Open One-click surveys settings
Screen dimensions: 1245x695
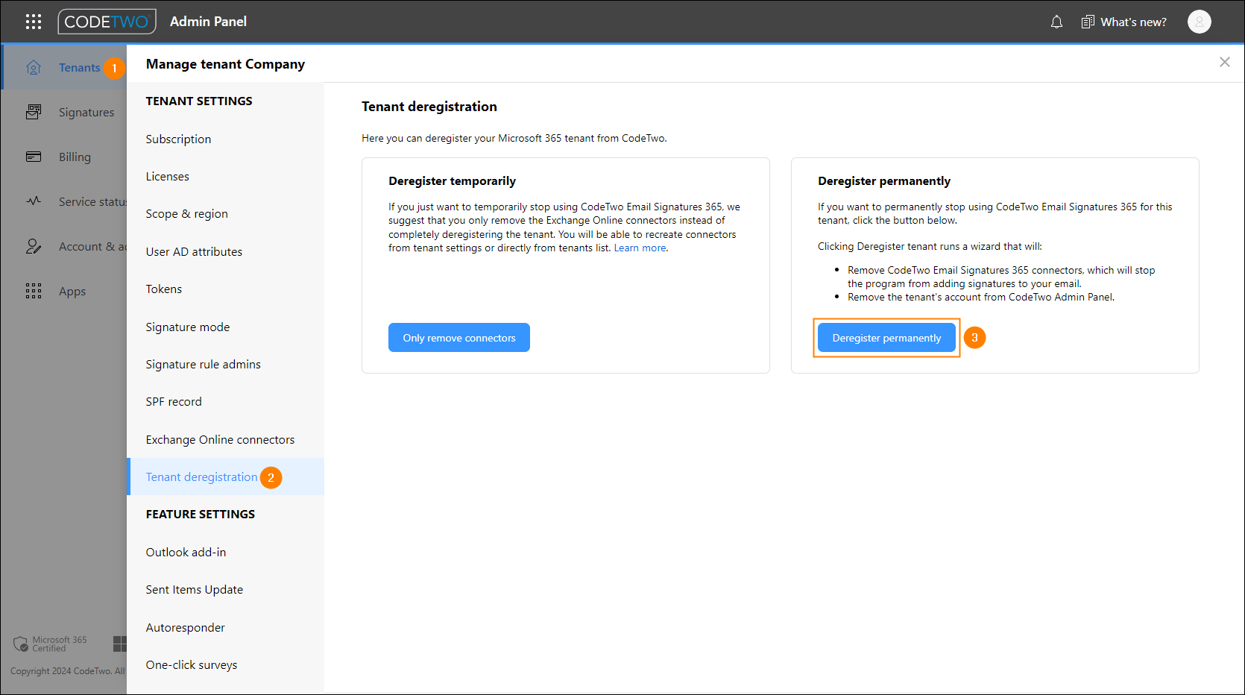pyautogui.click(x=225, y=664)
